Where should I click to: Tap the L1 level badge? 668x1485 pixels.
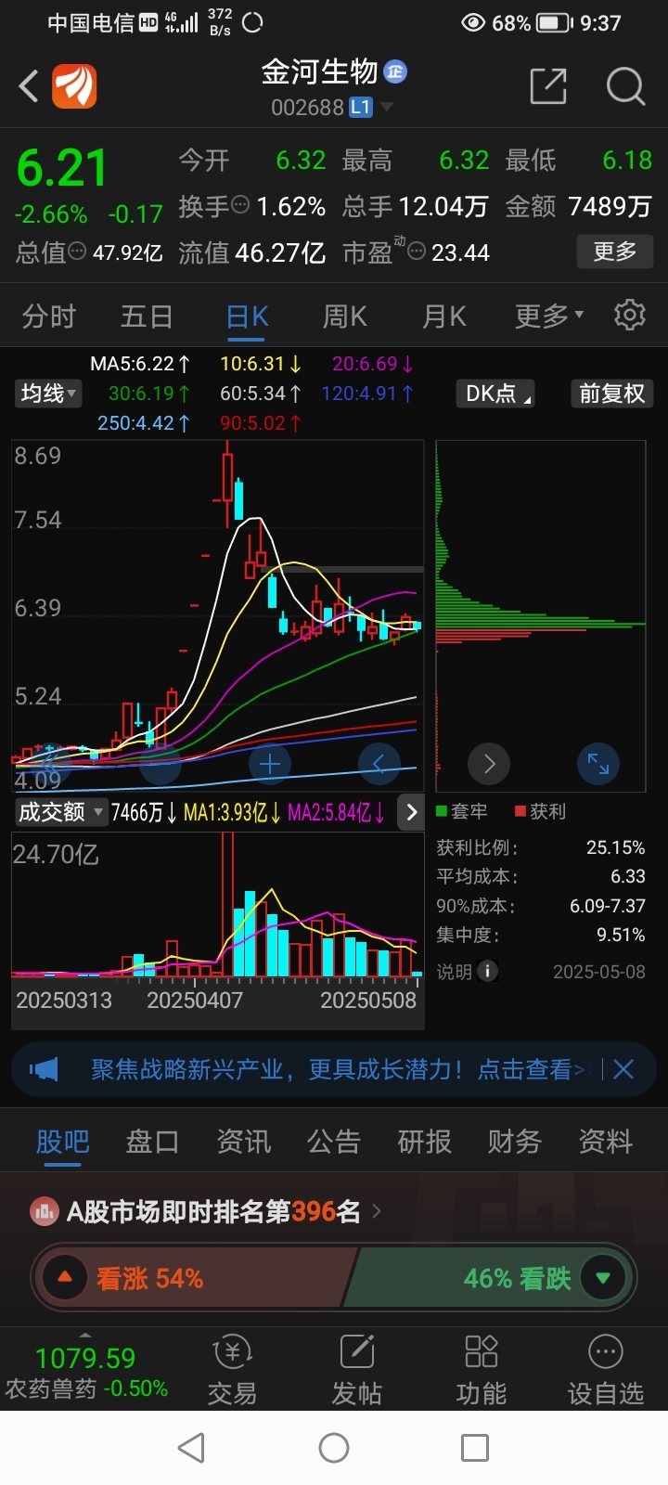361,108
